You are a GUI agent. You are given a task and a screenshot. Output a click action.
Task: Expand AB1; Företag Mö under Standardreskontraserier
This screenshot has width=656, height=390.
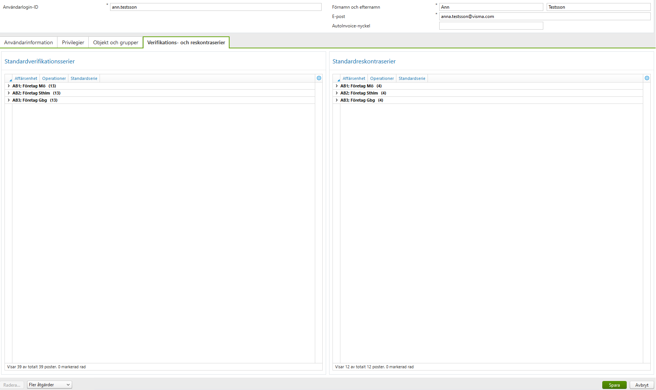coord(336,85)
